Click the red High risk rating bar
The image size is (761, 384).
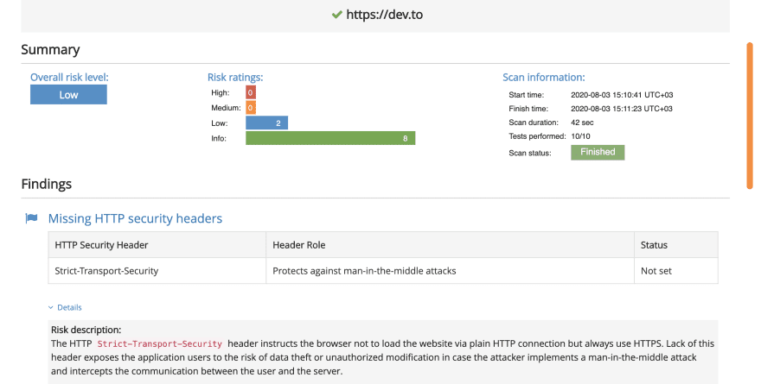pos(250,92)
